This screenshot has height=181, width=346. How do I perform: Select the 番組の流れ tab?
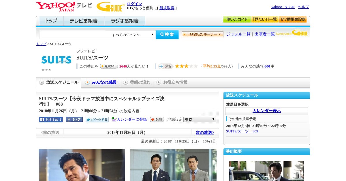[137, 82]
